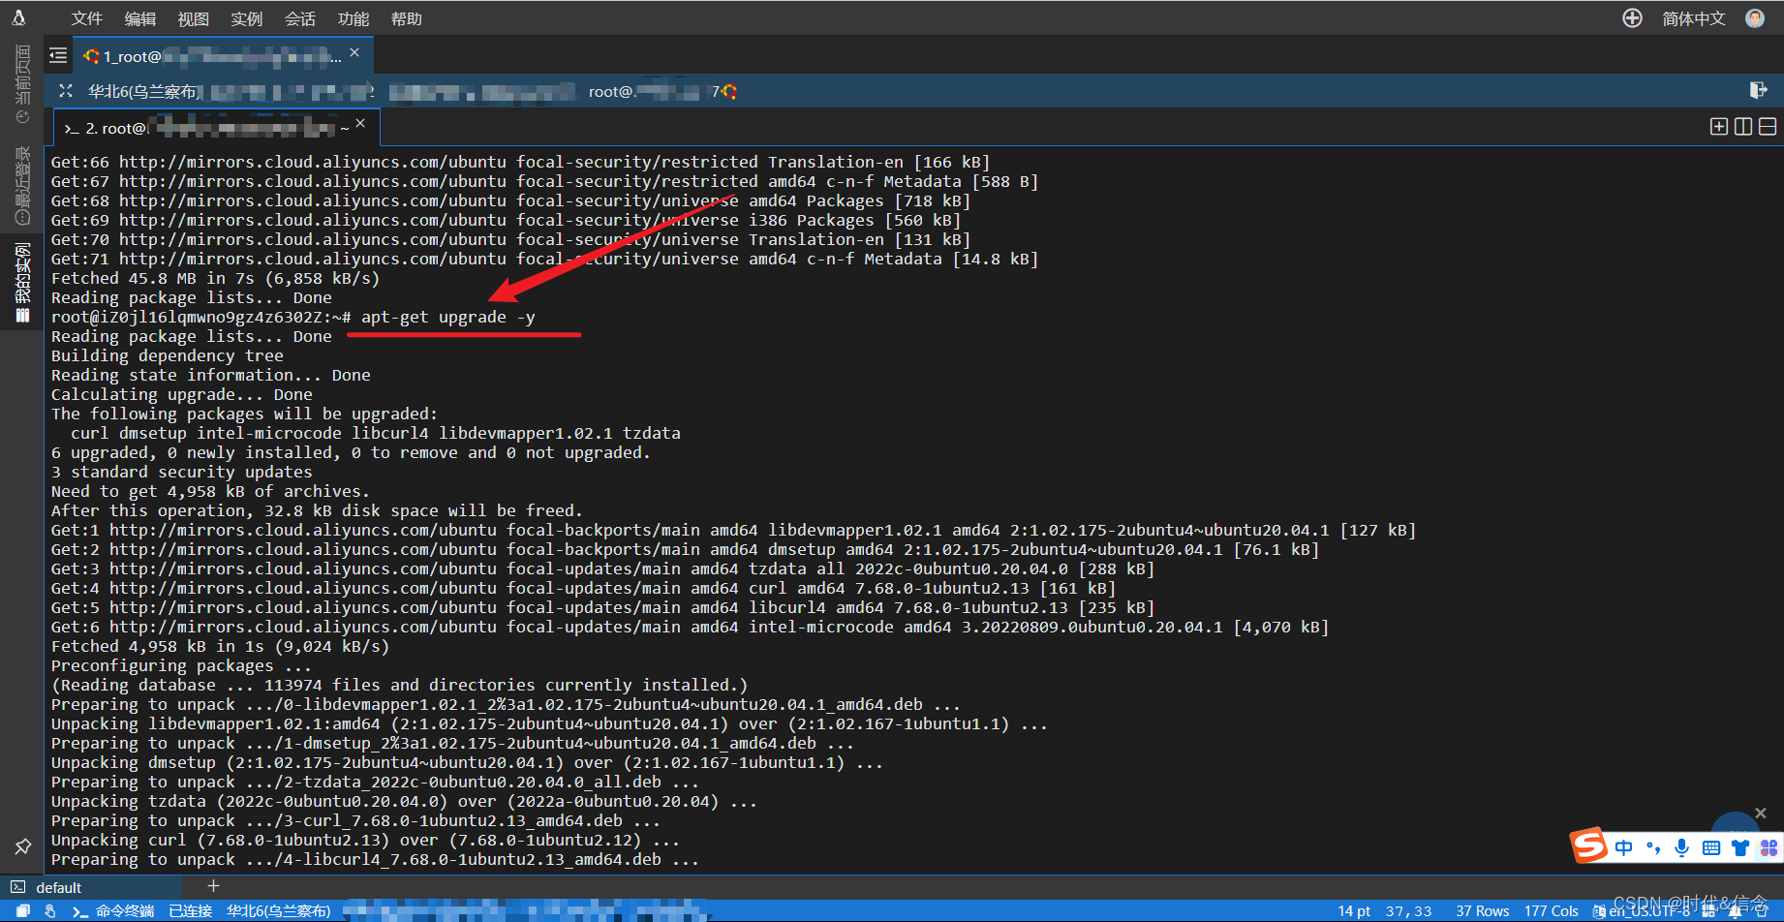This screenshot has height=922, width=1784.
Task: Click 华北6(乌兰察布) in the status bar
Action: pyautogui.click(x=278, y=911)
